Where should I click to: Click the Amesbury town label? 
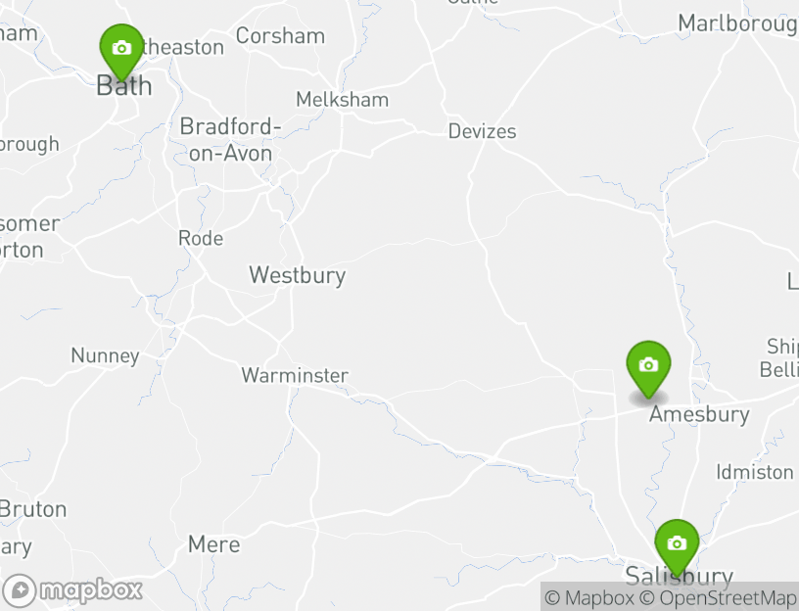[699, 414]
